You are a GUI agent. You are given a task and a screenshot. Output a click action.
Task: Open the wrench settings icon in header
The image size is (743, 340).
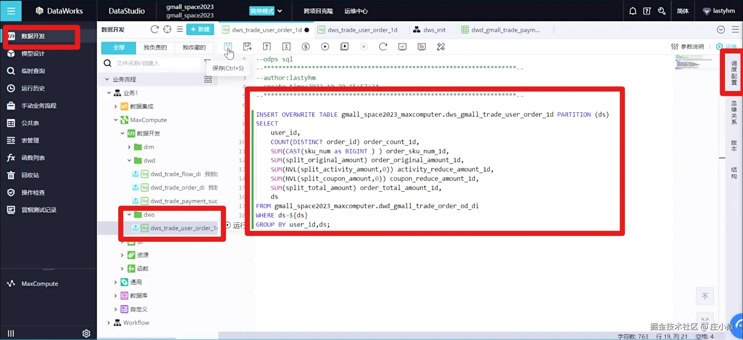point(661,11)
